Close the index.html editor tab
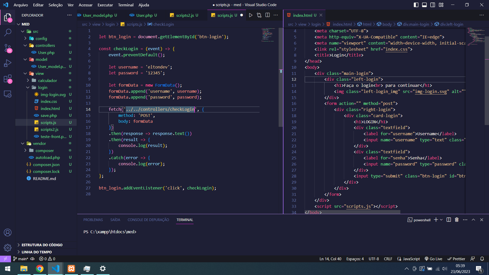Image resolution: width=489 pixels, height=275 pixels. tap(321, 15)
